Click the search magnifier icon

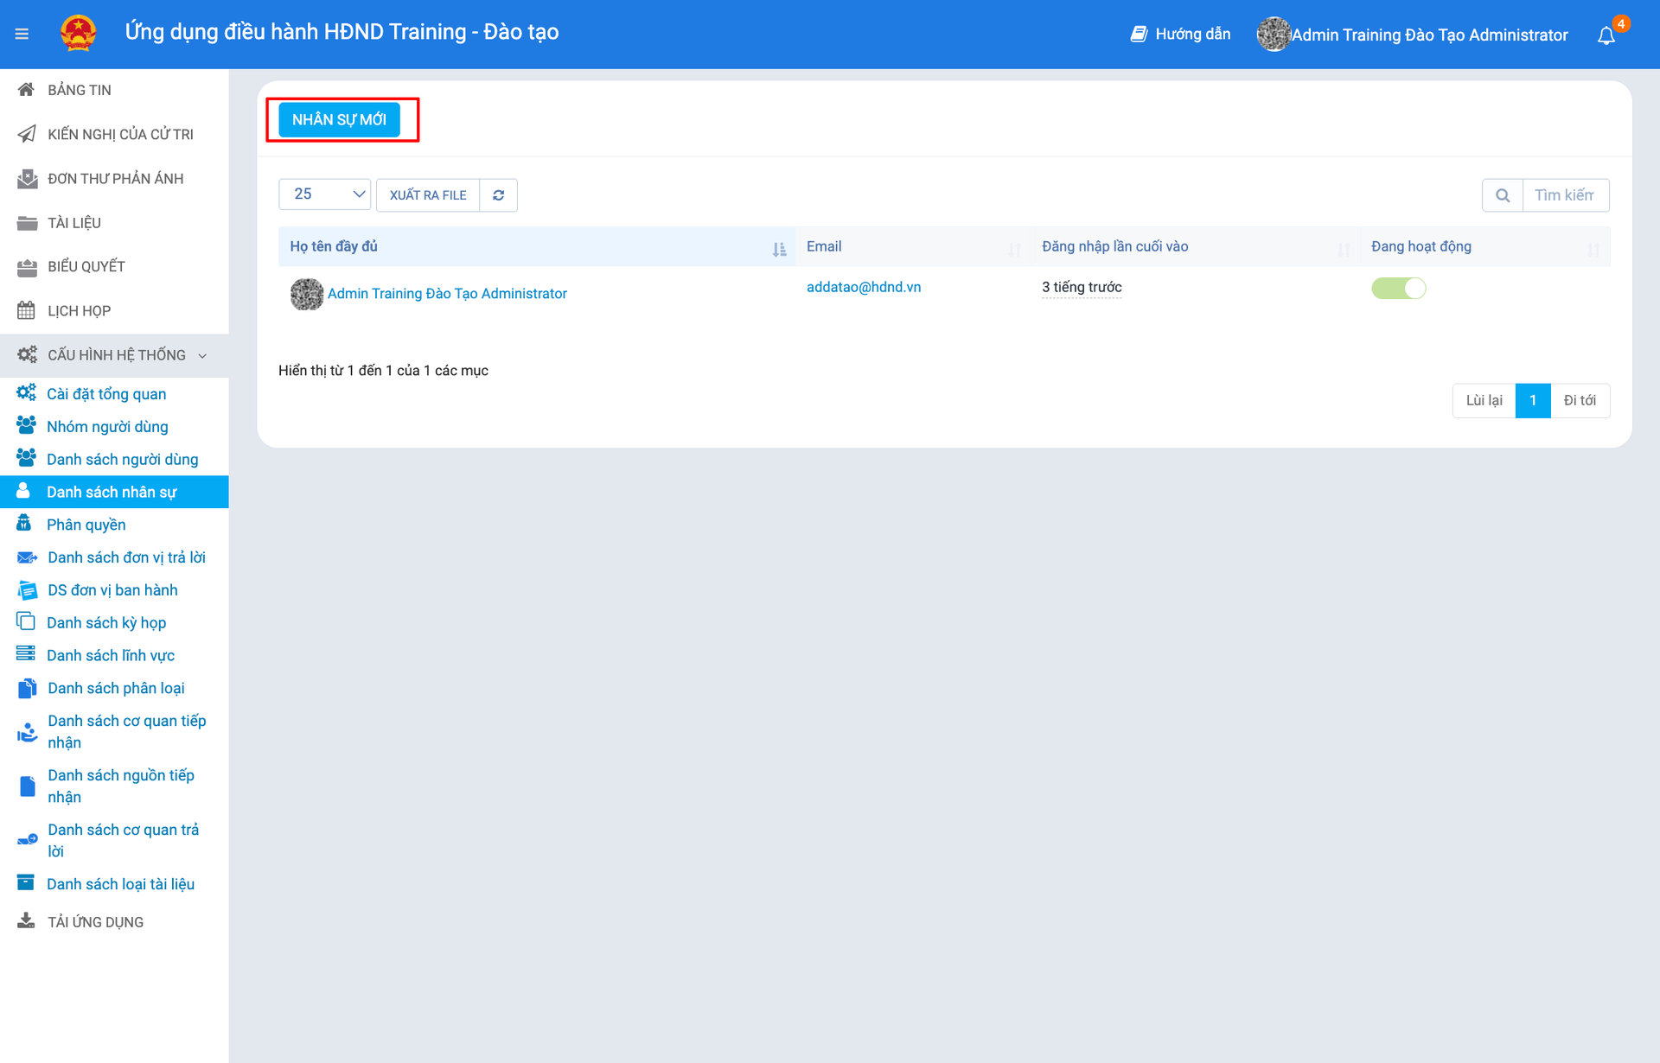point(1503,195)
